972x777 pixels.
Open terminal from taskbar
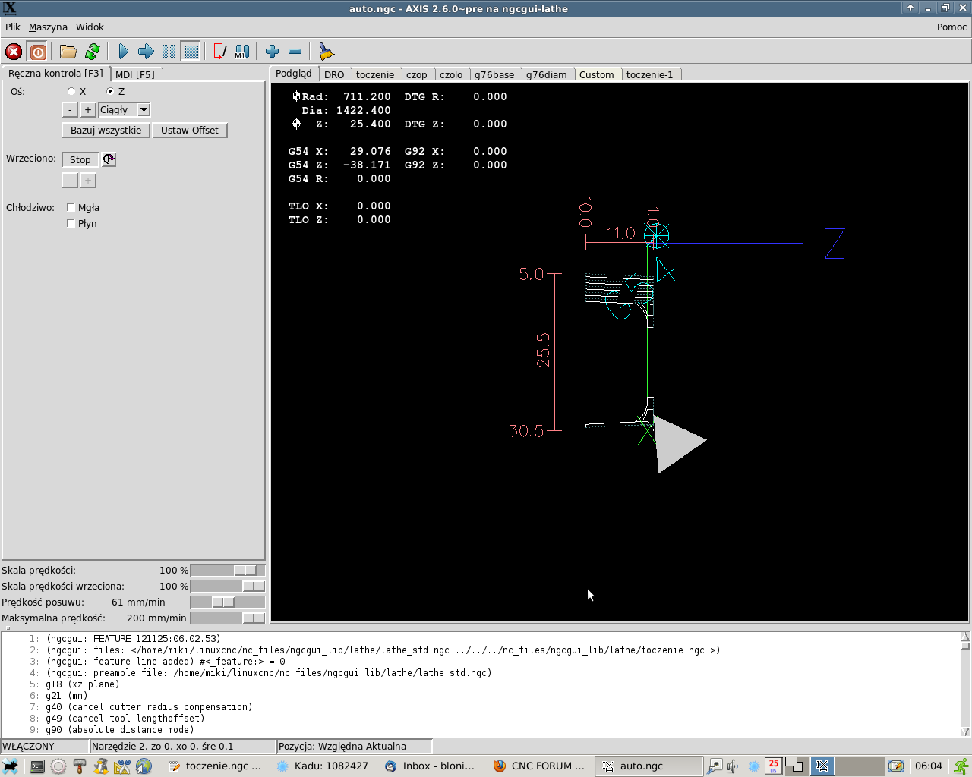point(36,766)
